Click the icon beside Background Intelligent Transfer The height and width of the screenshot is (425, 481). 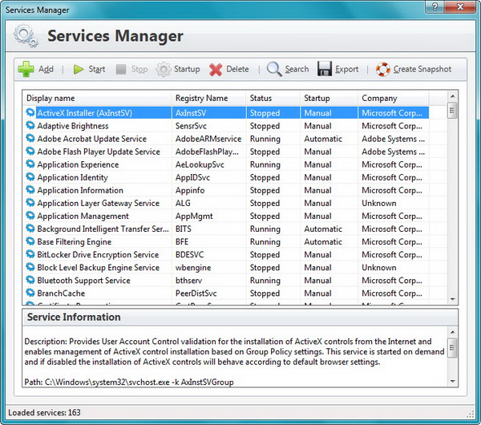tap(30, 229)
